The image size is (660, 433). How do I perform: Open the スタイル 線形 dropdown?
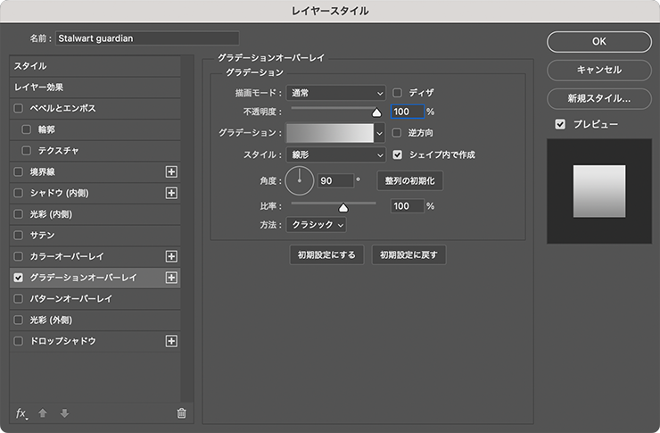tap(336, 154)
